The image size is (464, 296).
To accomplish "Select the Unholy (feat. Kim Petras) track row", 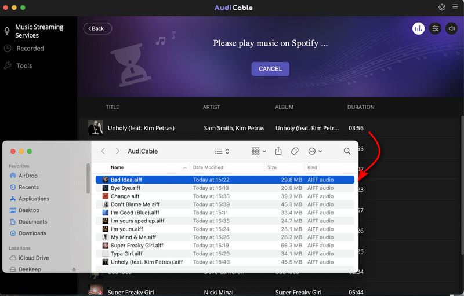I will click(269, 128).
